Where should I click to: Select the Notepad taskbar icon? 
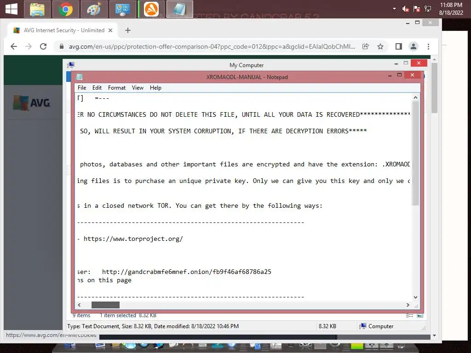click(x=180, y=9)
